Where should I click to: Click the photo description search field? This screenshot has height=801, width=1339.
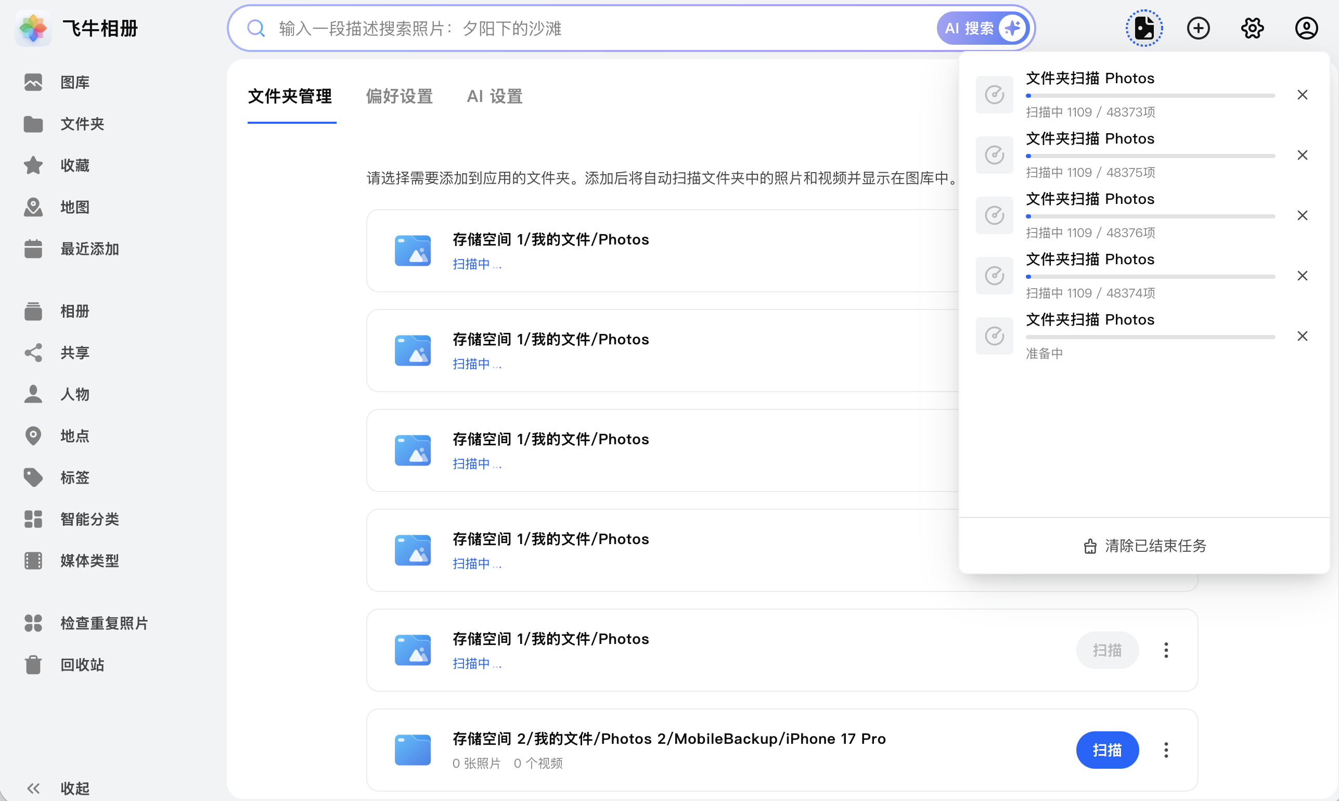tap(539, 28)
